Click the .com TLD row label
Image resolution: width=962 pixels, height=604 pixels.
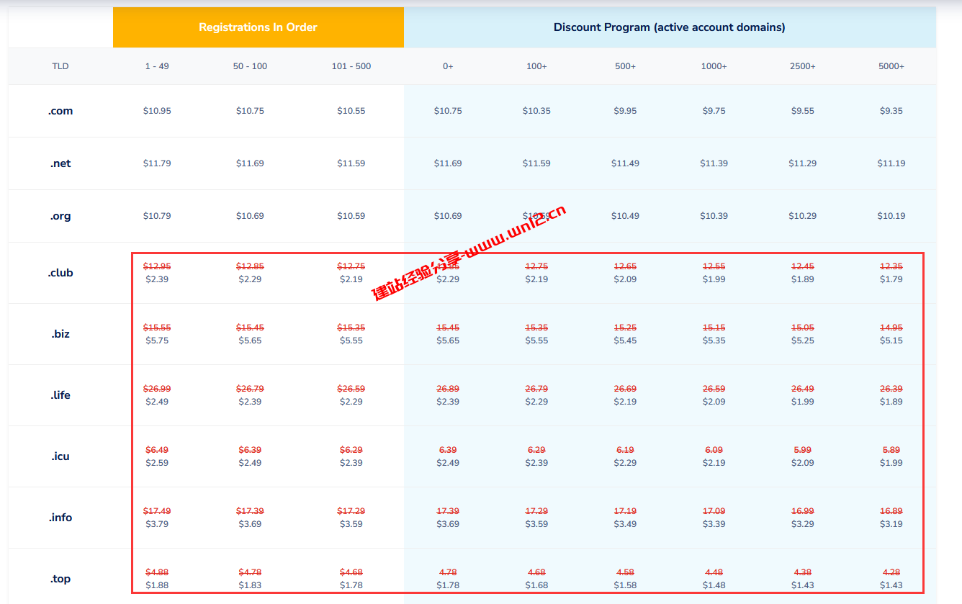[60, 111]
